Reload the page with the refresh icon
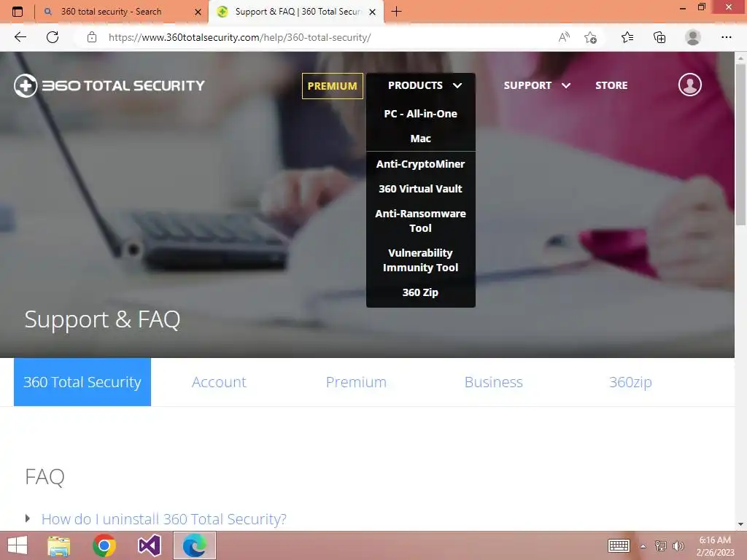 click(53, 37)
